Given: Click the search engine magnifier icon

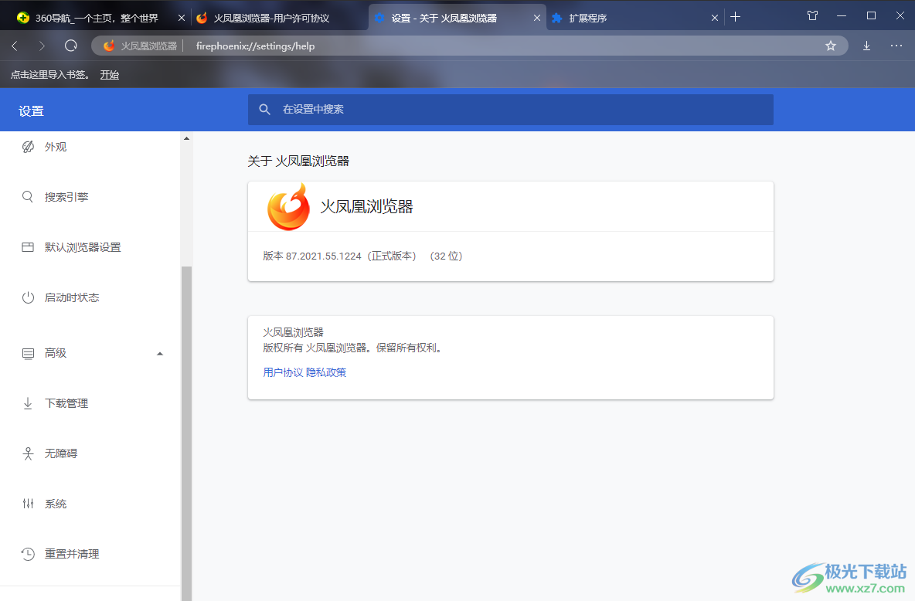Looking at the screenshot, I should pyautogui.click(x=27, y=197).
